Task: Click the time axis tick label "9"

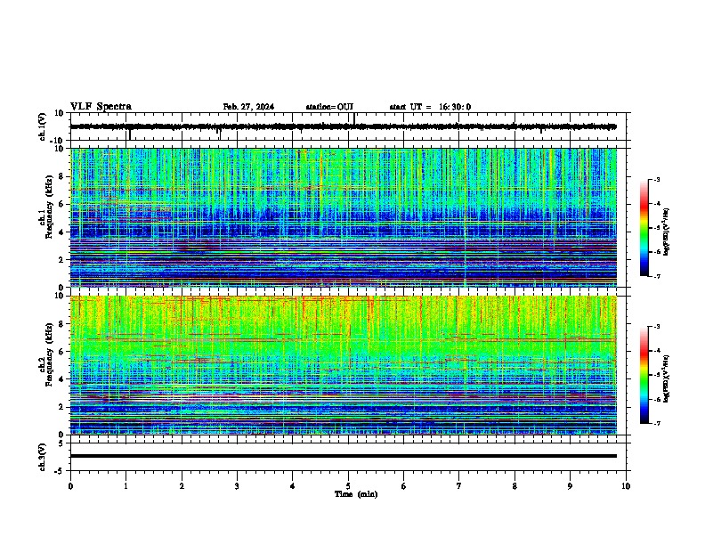Action: [x=570, y=486]
